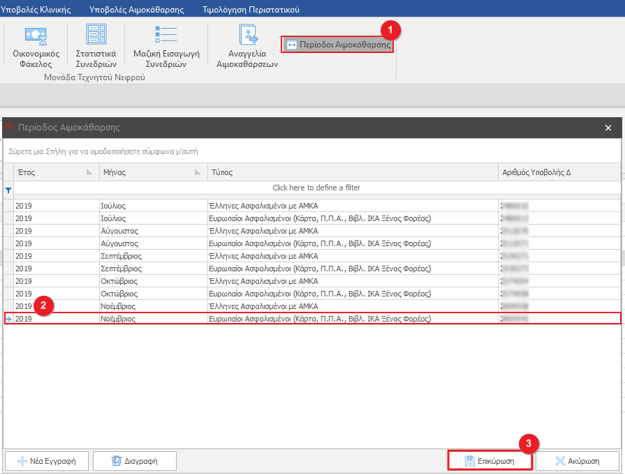Open Περίοδοι Αιμοκάθαρσης from the ribbon
This screenshot has height=475, width=625.
[x=338, y=45]
